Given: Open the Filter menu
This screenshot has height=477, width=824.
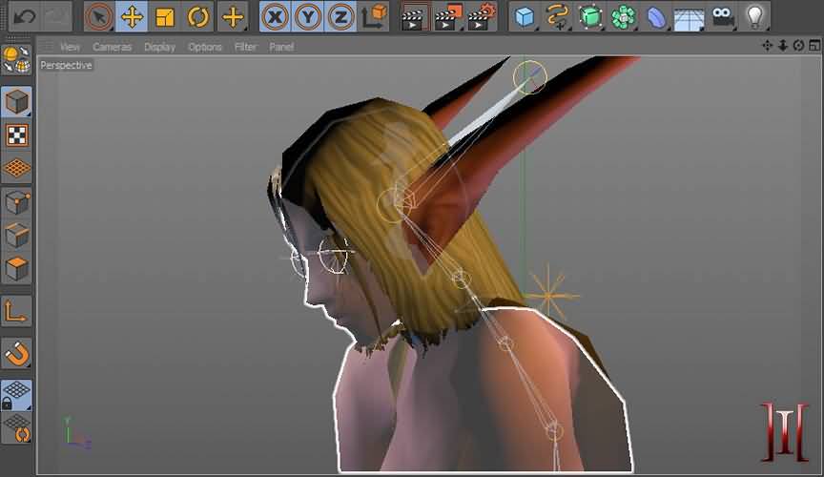Looking at the screenshot, I should click(245, 47).
